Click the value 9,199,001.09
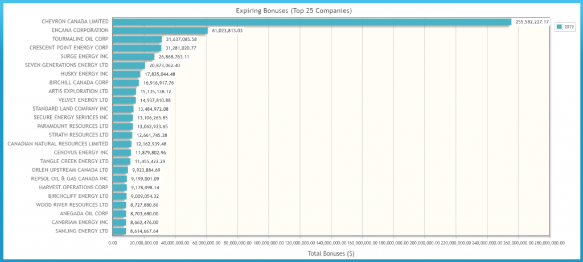The image size is (583, 262). point(145,179)
